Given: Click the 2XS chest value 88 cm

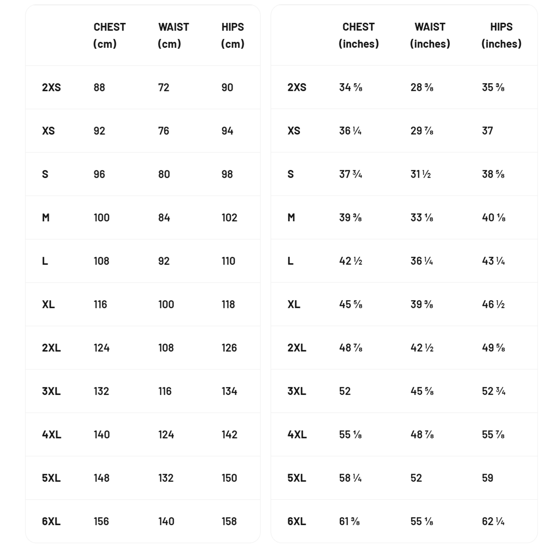Looking at the screenshot, I should click(x=99, y=87).
